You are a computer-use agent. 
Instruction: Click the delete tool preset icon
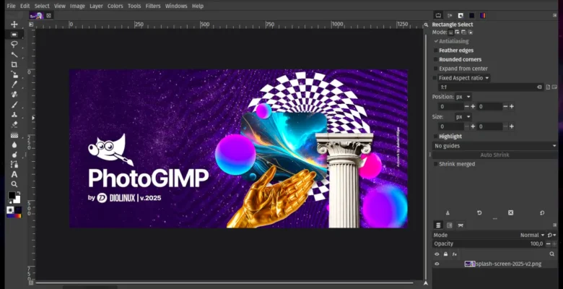510,213
